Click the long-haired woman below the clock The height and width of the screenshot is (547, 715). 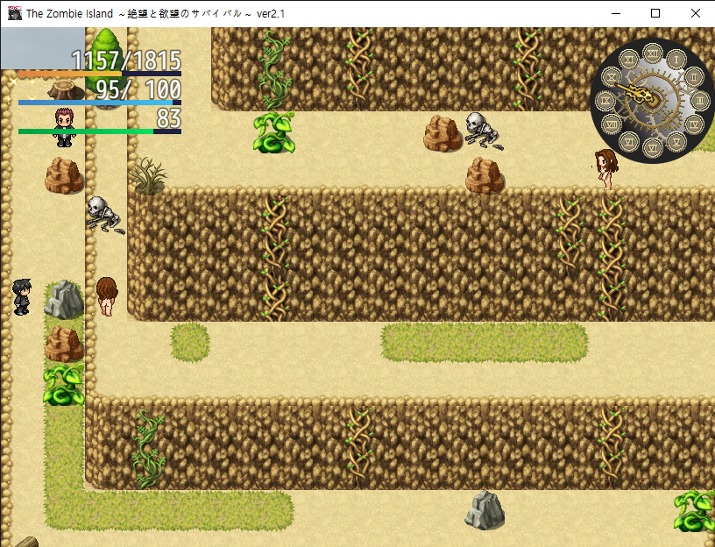pos(606,169)
